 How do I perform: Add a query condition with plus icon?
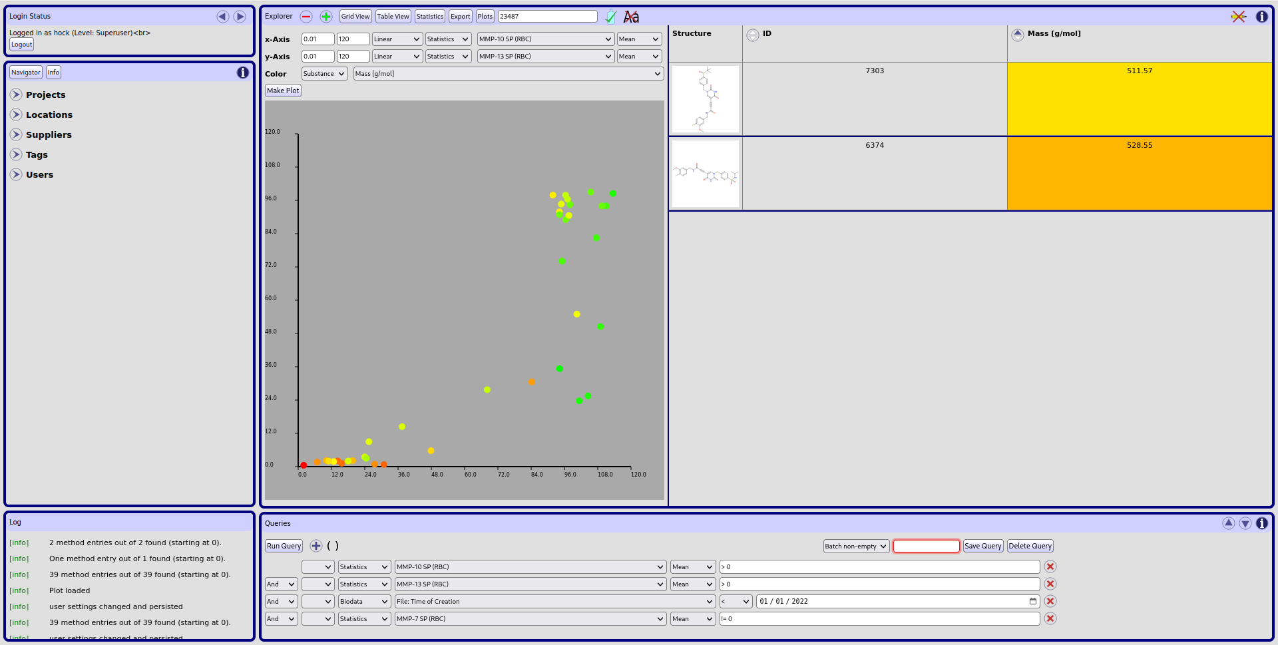pyautogui.click(x=316, y=546)
